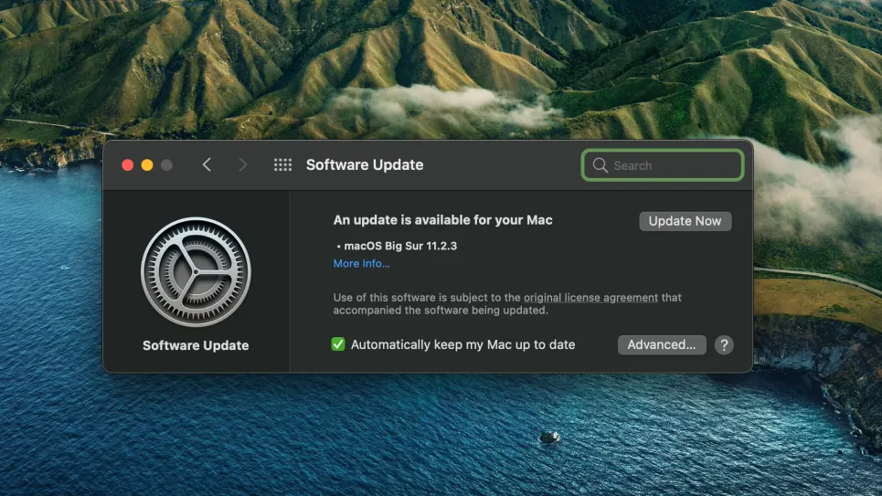Show all preferences via the grid icon
Screen dimensions: 882x496
pyautogui.click(x=282, y=164)
